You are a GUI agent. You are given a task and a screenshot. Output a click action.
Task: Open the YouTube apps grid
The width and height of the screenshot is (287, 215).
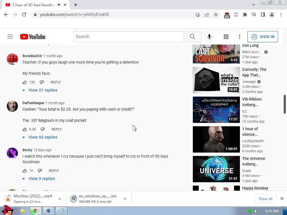(x=226, y=37)
